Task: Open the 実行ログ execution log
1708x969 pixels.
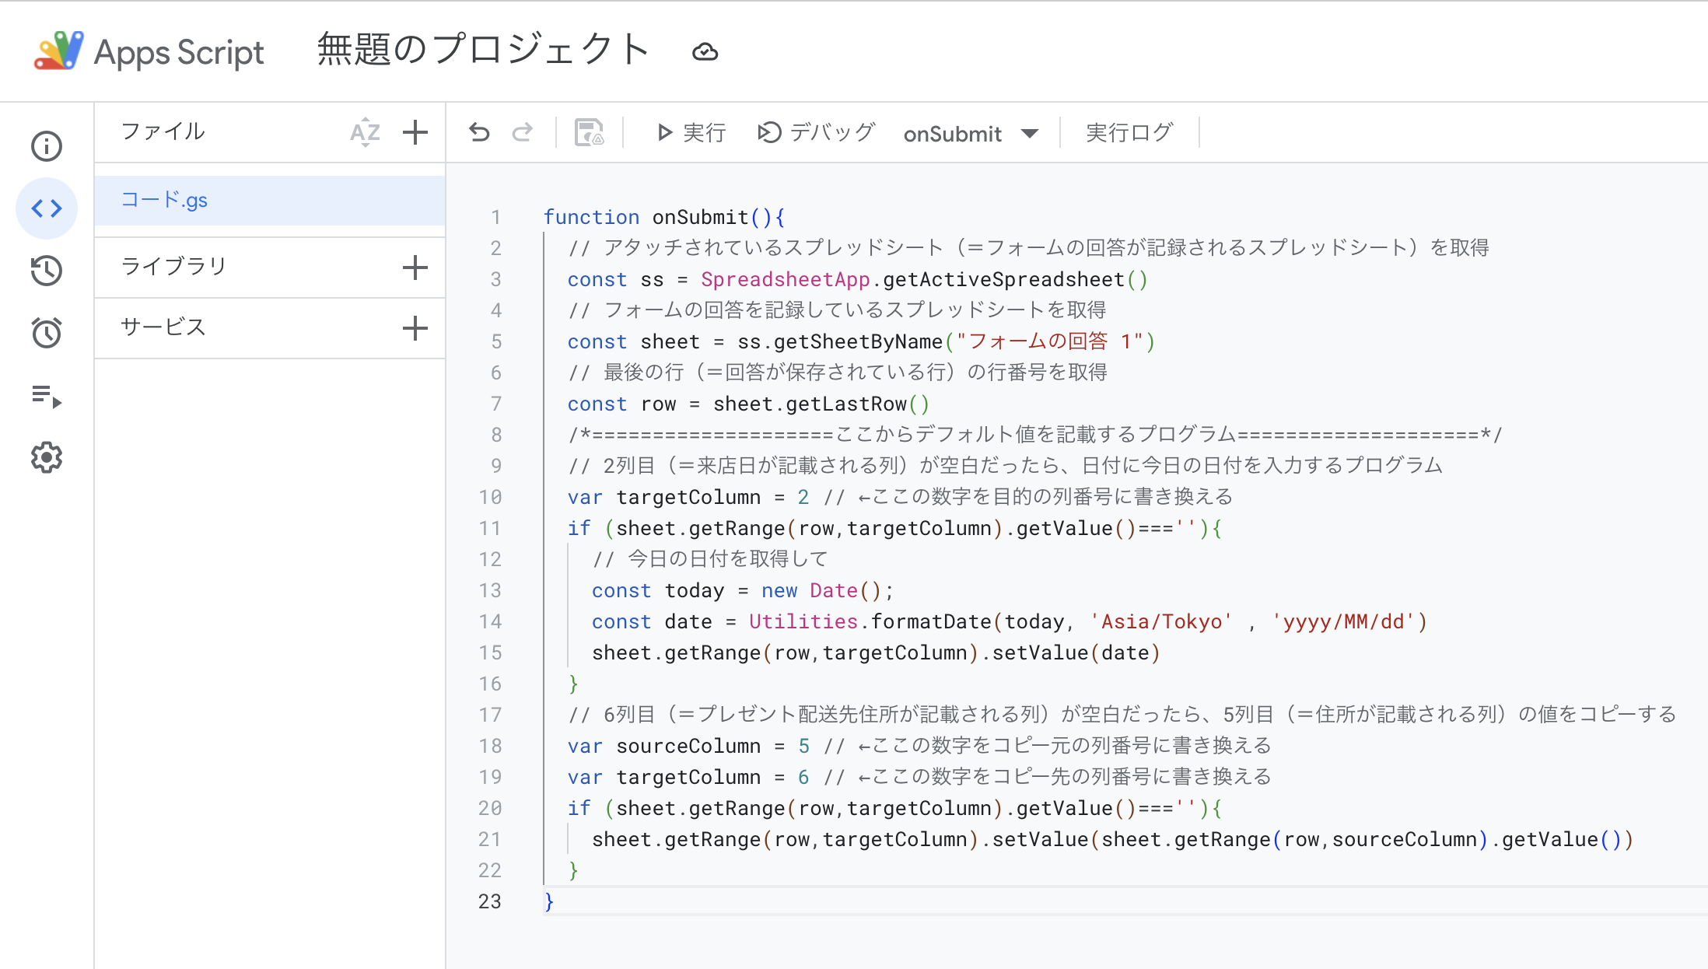Action: (1129, 132)
